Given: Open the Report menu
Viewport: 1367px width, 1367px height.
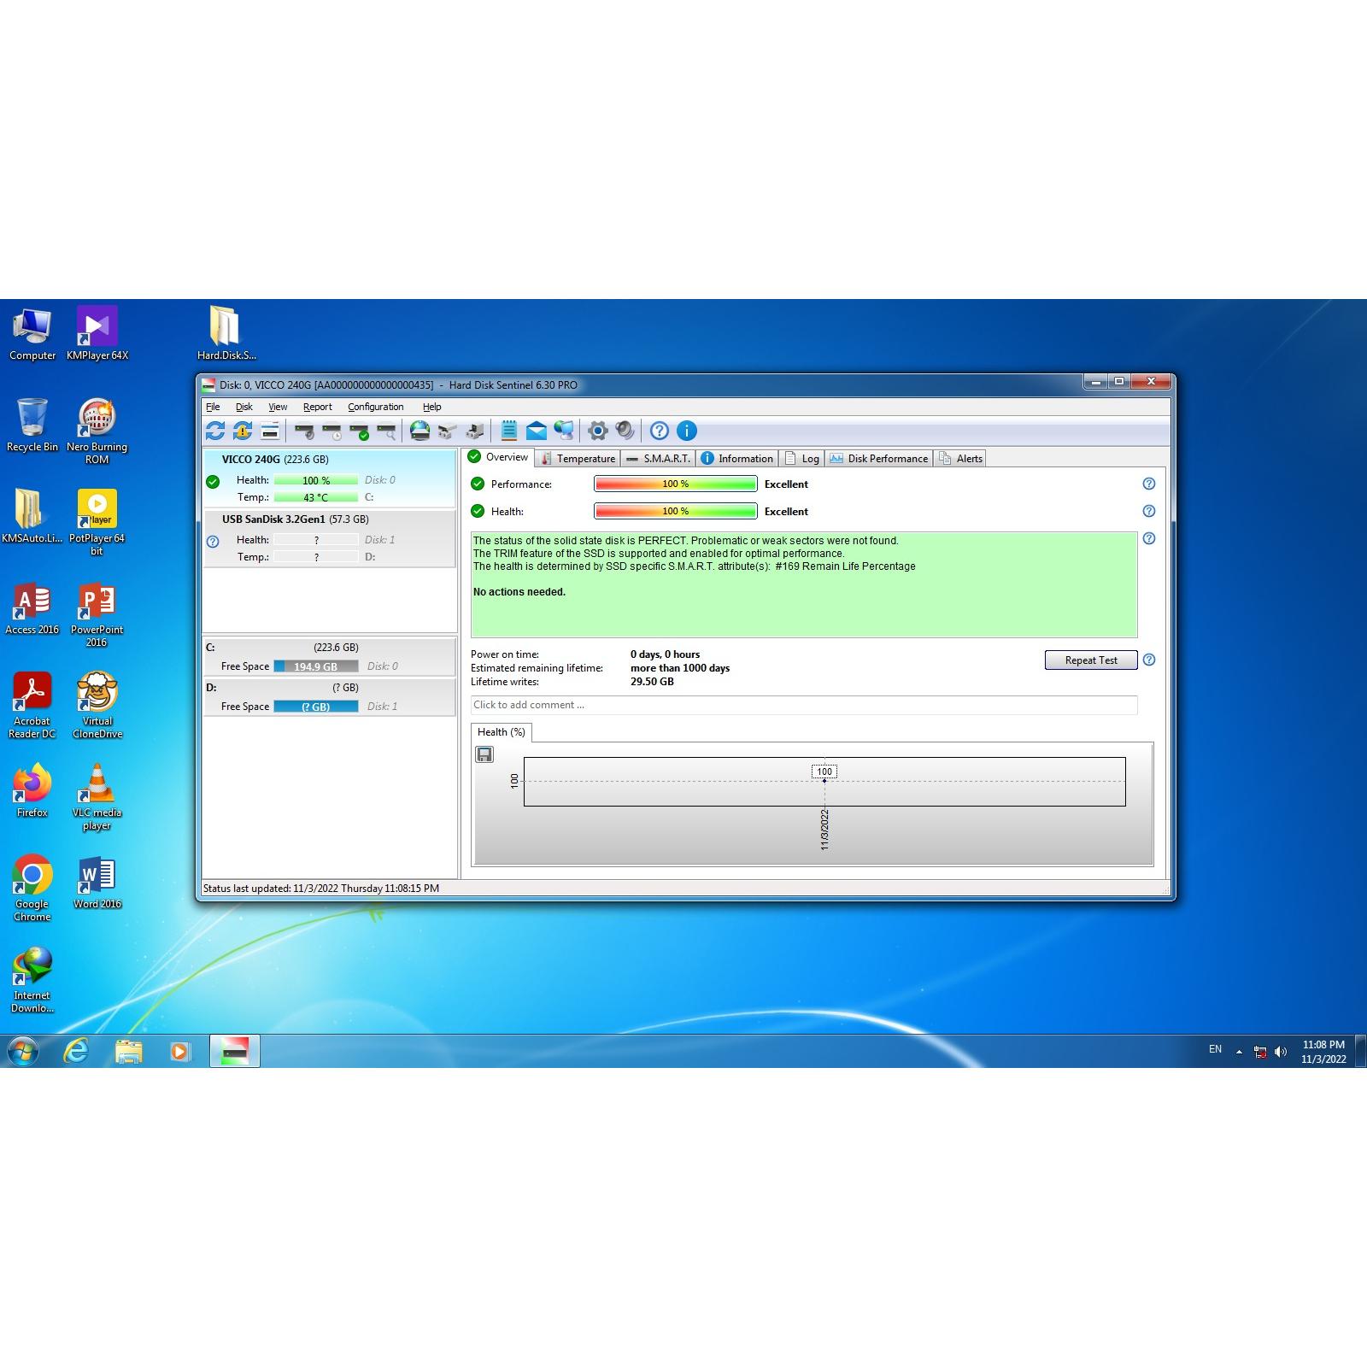Looking at the screenshot, I should click(x=317, y=407).
